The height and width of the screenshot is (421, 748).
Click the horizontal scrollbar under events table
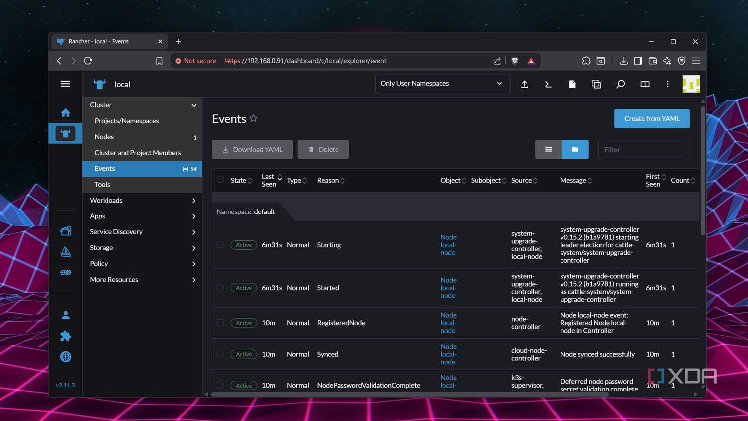410,394
